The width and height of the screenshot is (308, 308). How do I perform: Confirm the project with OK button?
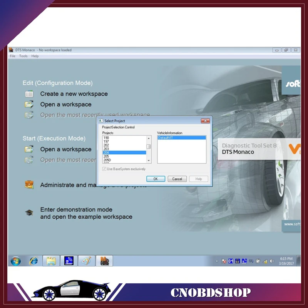point(156,179)
